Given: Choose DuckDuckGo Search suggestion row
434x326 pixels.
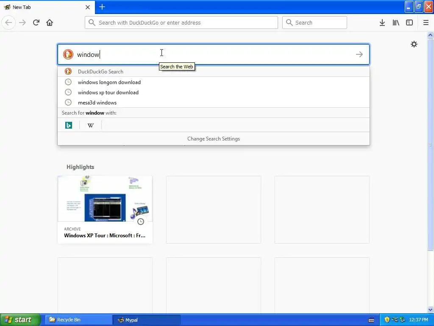Looking at the screenshot, I should (x=214, y=71).
